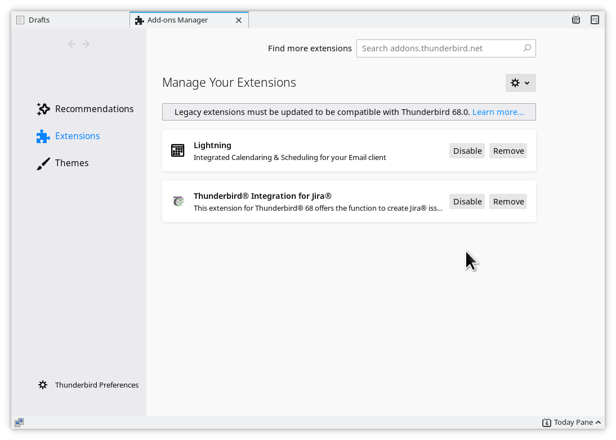Disable Thunderbird Integration for Jira
616x440 pixels.
[467, 201]
